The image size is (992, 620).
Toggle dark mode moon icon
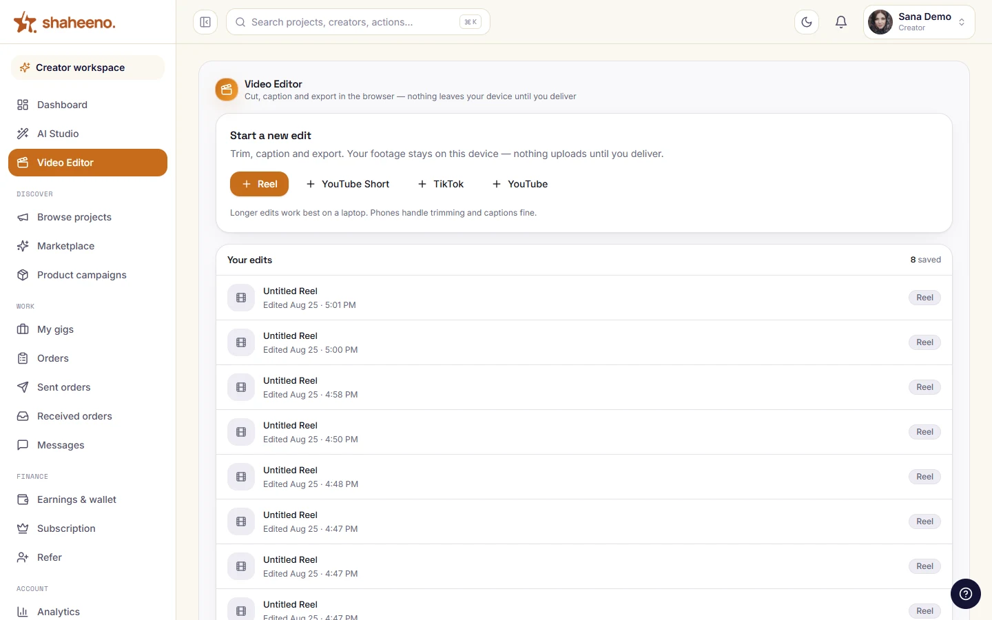[x=807, y=22]
